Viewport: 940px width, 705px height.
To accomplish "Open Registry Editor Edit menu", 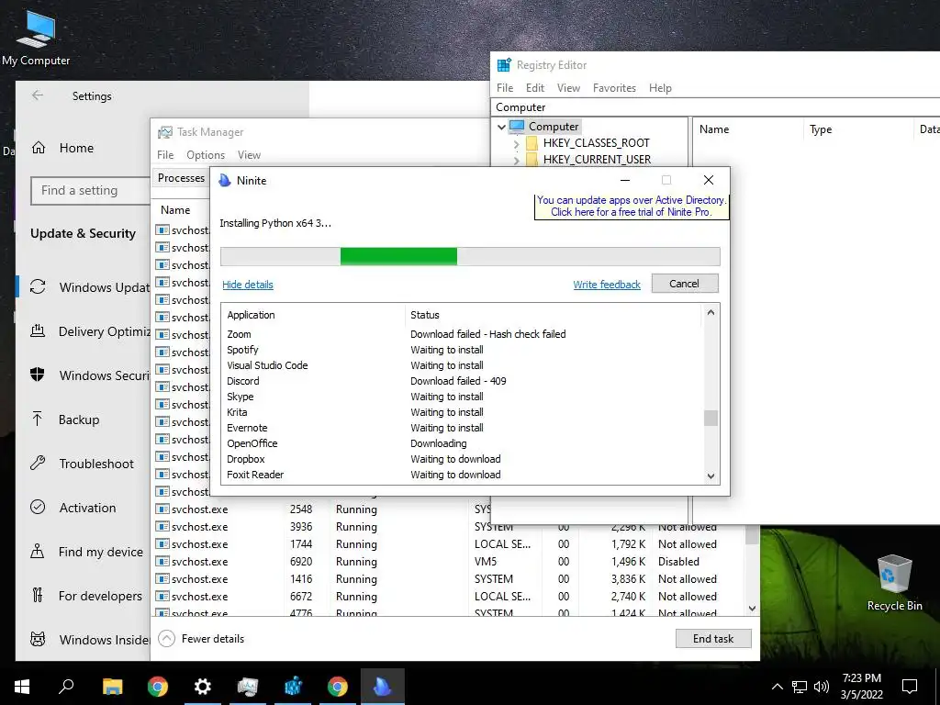I will click(535, 88).
